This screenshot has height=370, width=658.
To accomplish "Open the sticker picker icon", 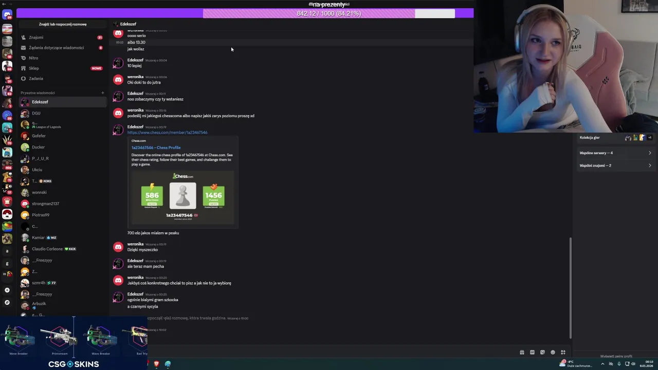I will point(542,353).
